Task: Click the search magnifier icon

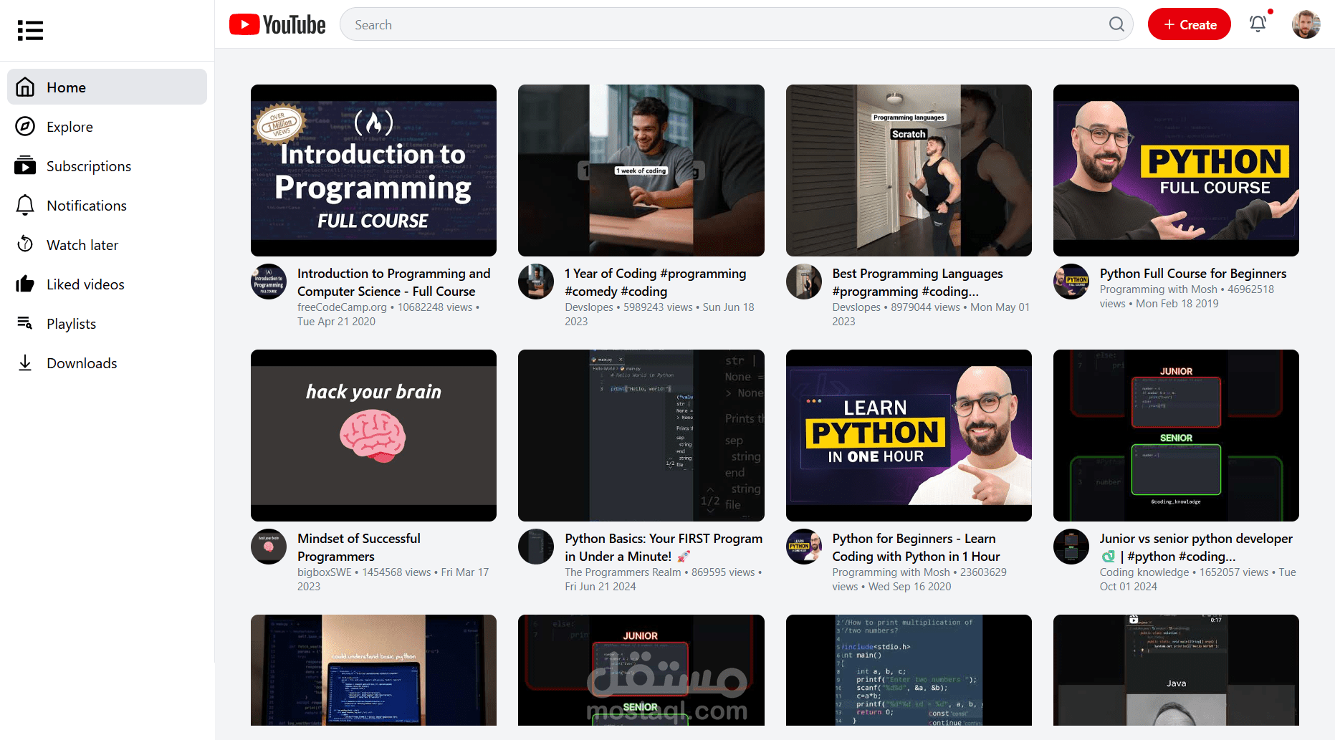Action: 1116,24
